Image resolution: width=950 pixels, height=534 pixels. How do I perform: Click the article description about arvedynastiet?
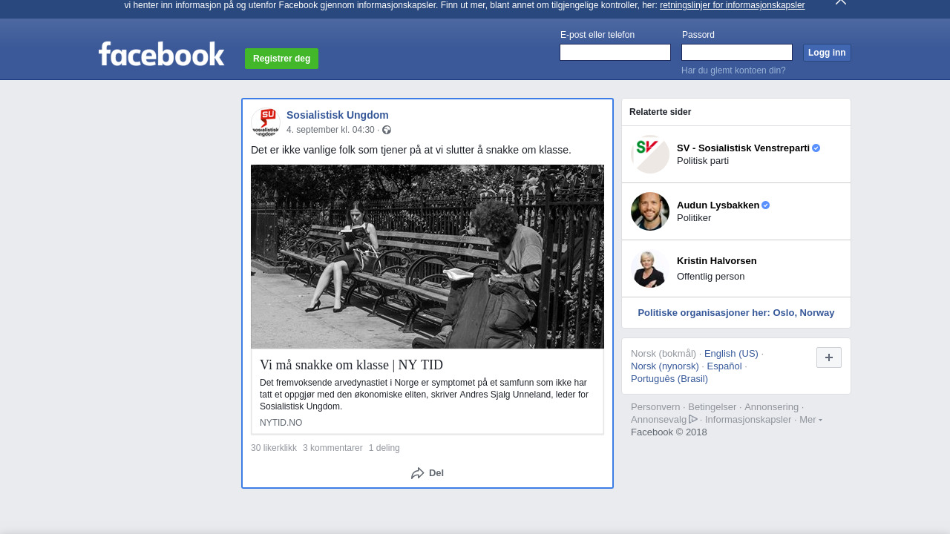pyautogui.click(x=425, y=395)
